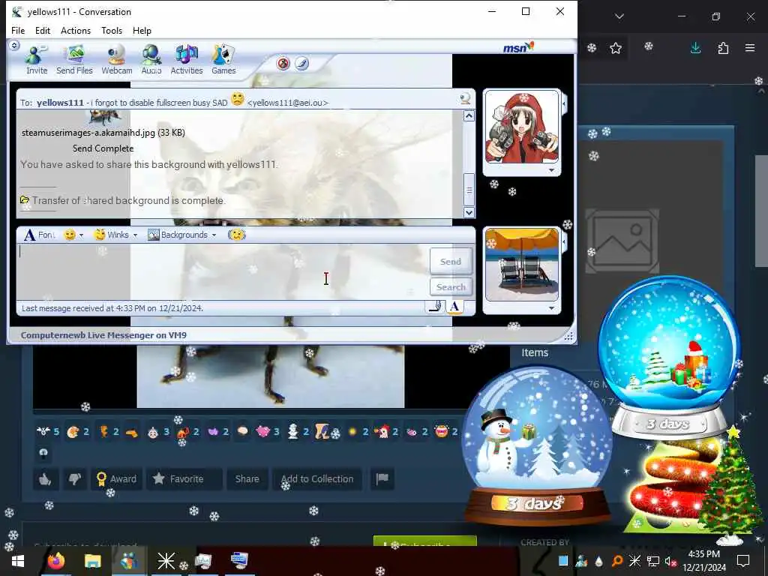
Task: Click the Audio call icon
Action: 151,59
